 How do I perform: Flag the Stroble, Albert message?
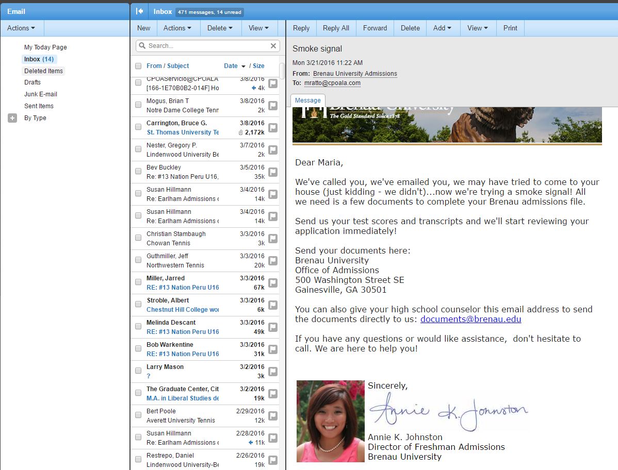[273, 305]
